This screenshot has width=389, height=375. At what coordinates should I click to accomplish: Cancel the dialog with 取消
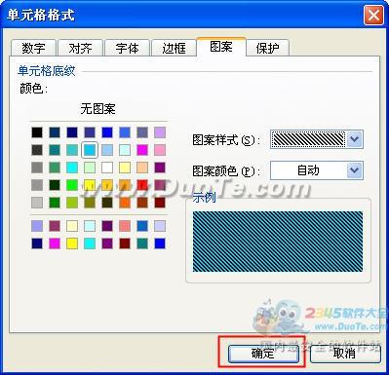point(345,354)
